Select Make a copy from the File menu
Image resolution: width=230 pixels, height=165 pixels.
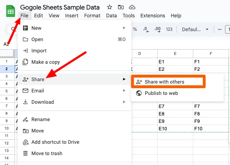(46, 62)
